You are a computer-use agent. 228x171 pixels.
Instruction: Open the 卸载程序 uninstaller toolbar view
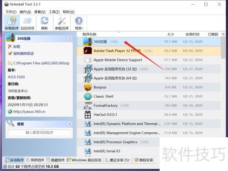pyautogui.click(x=12, y=23)
